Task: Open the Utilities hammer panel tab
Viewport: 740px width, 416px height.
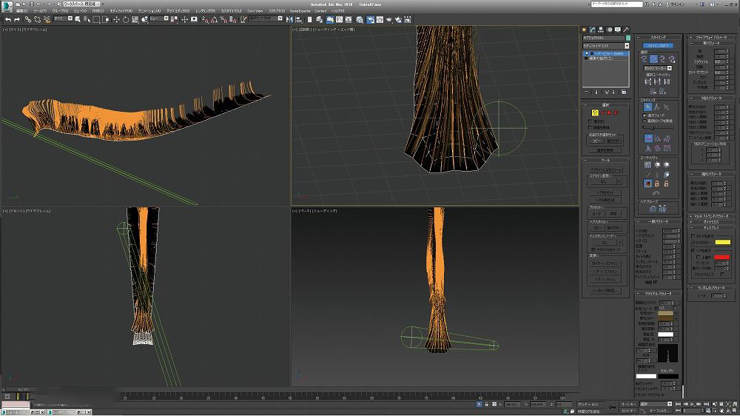Action: (626, 29)
